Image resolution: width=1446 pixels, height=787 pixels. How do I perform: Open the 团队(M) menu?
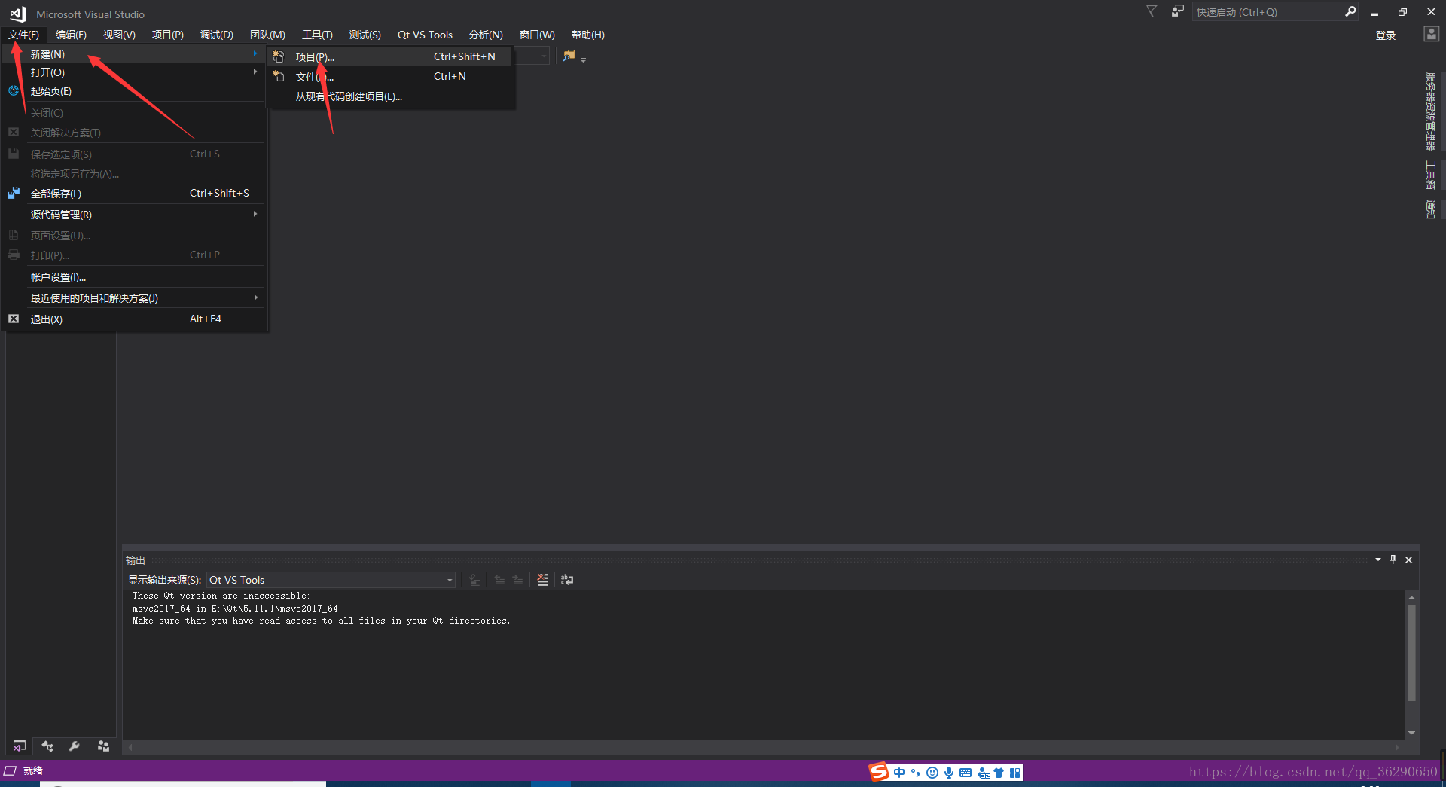[267, 35]
